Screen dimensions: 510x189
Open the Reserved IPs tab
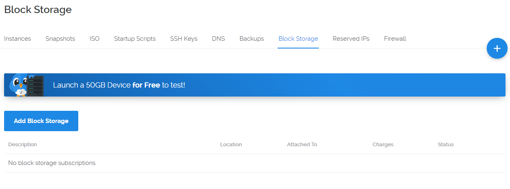coord(351,39)
